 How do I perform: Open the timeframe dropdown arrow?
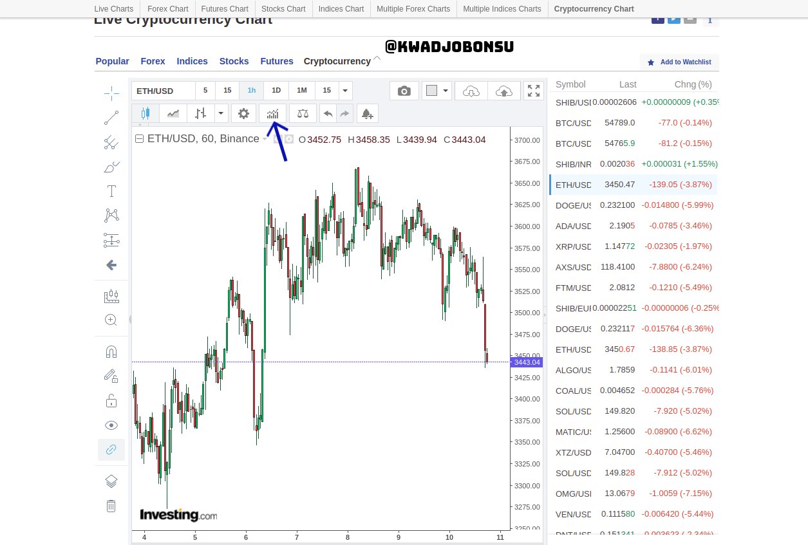[346, 91]
